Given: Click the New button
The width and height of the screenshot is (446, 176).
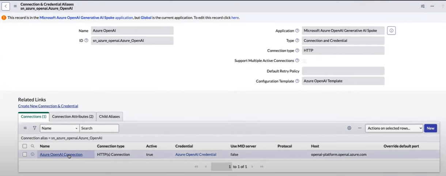Looking at the screenshot, I should pos(430,128).
